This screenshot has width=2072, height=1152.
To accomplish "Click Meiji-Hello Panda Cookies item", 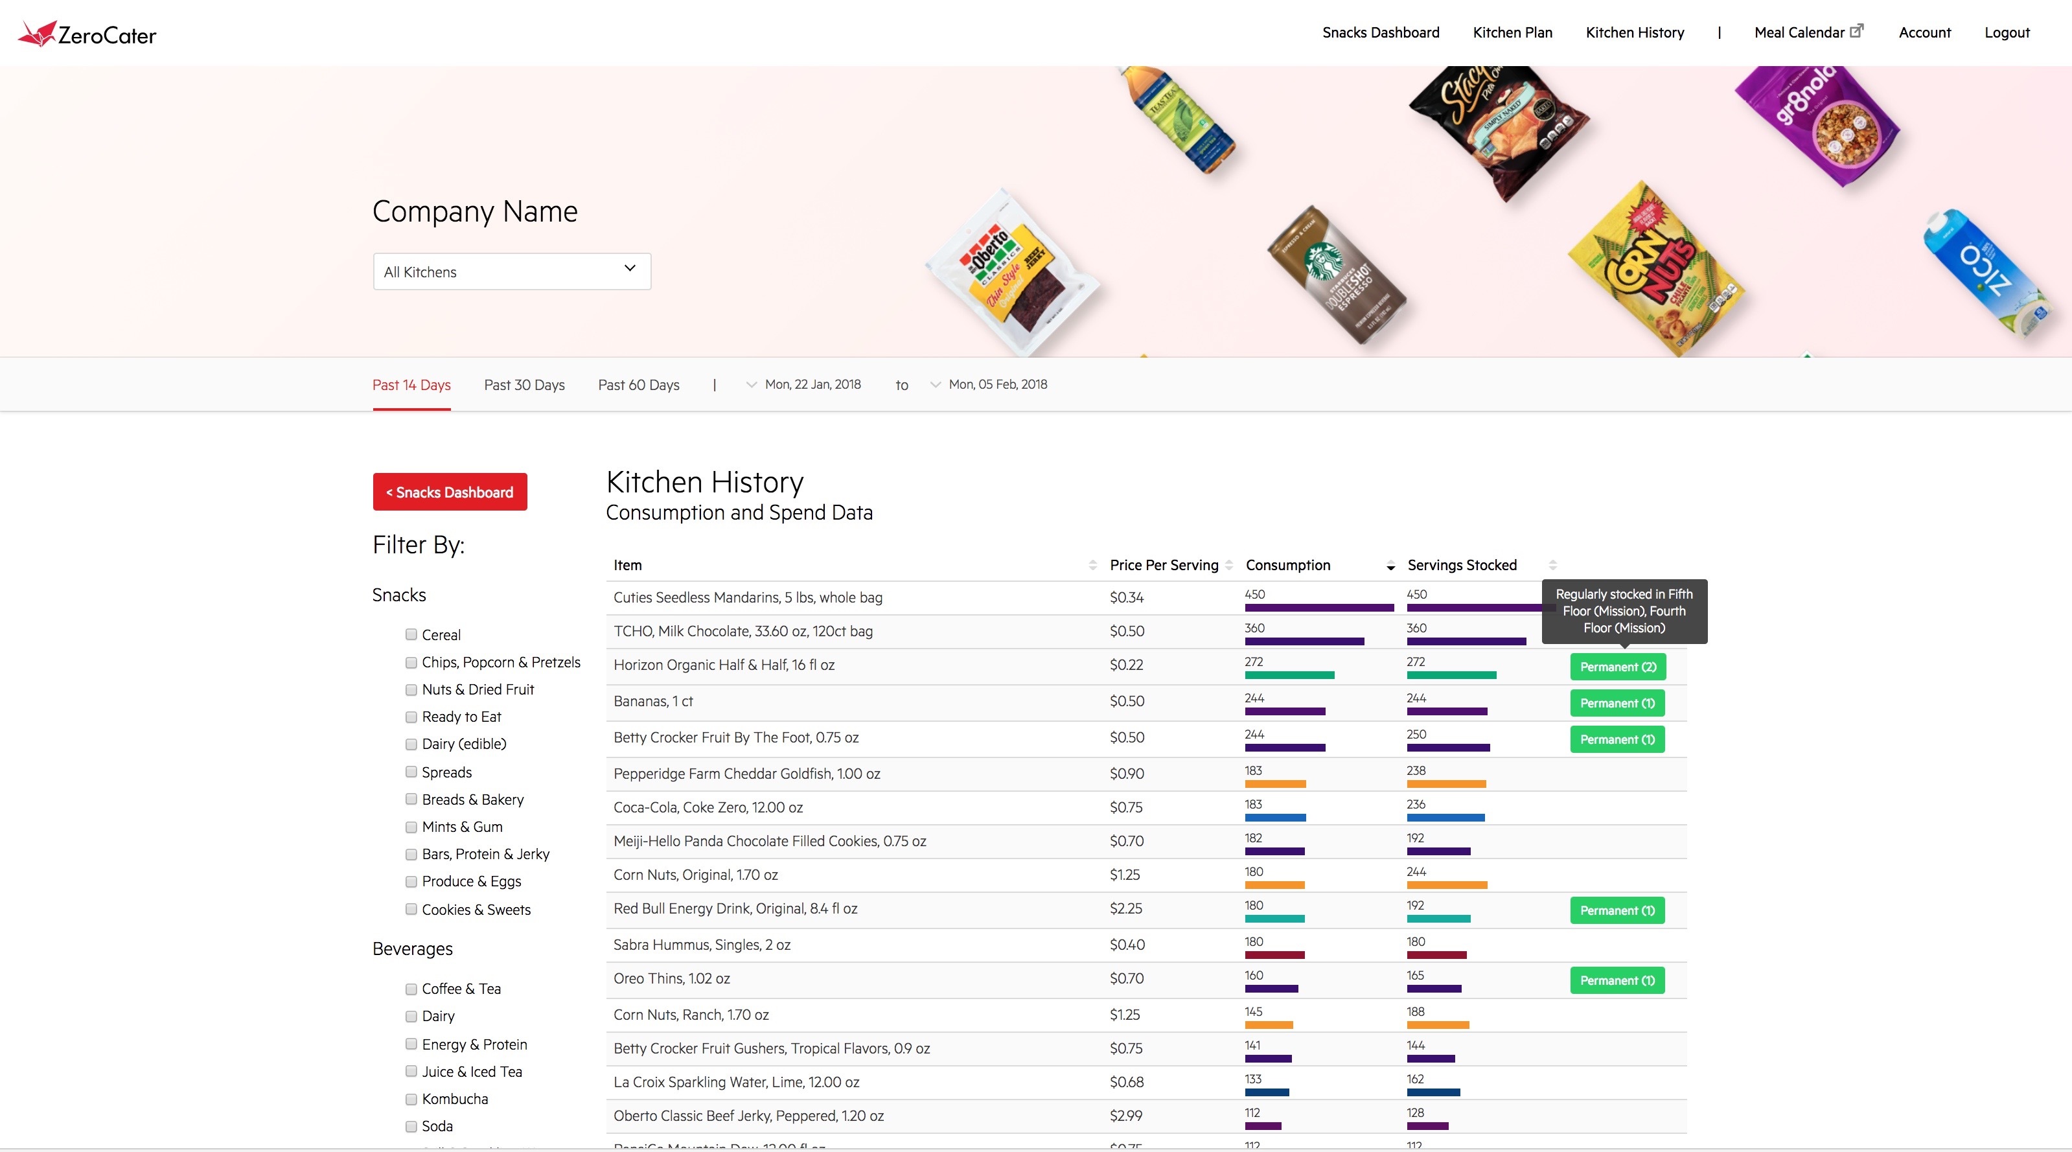I will click(x=769, y=840).
